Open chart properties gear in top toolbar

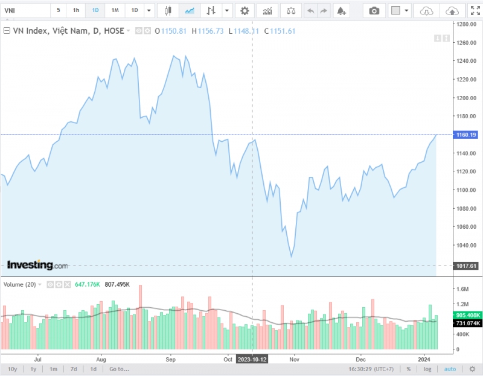tap(245, 11)
